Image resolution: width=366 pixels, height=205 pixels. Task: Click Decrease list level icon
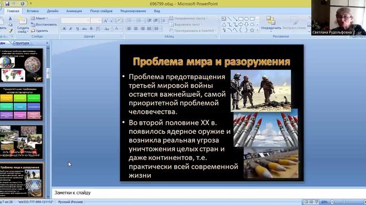click(x=149, y=20)
